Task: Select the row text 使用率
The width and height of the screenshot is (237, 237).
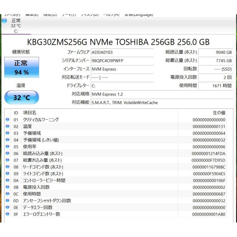Action: (x=29, y=147)
